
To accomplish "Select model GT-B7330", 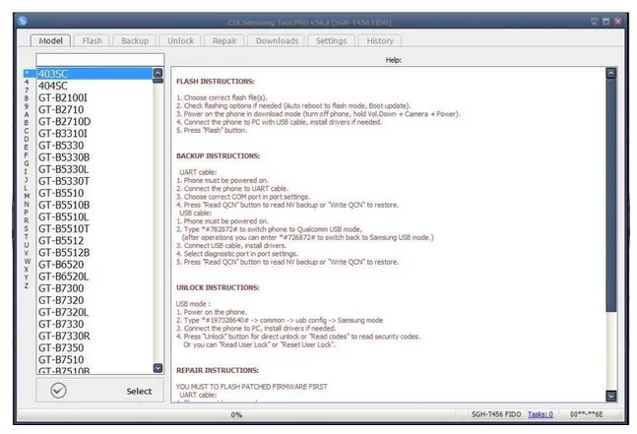I will [x=96, y=324].
